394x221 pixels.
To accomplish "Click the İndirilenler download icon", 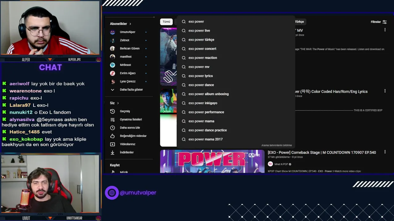I will (x=113, y=152).
